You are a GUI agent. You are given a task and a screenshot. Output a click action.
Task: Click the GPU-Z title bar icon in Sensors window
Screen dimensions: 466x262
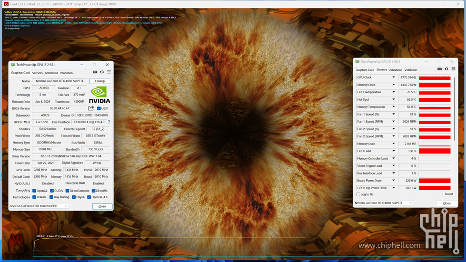[357, 61]
